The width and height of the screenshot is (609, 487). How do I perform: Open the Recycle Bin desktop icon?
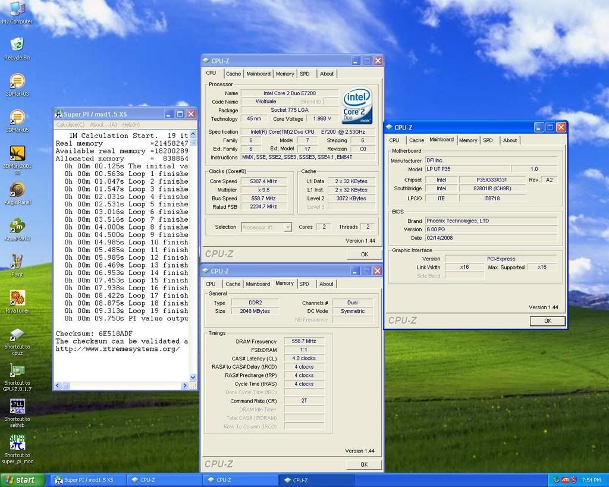[17, 49]
